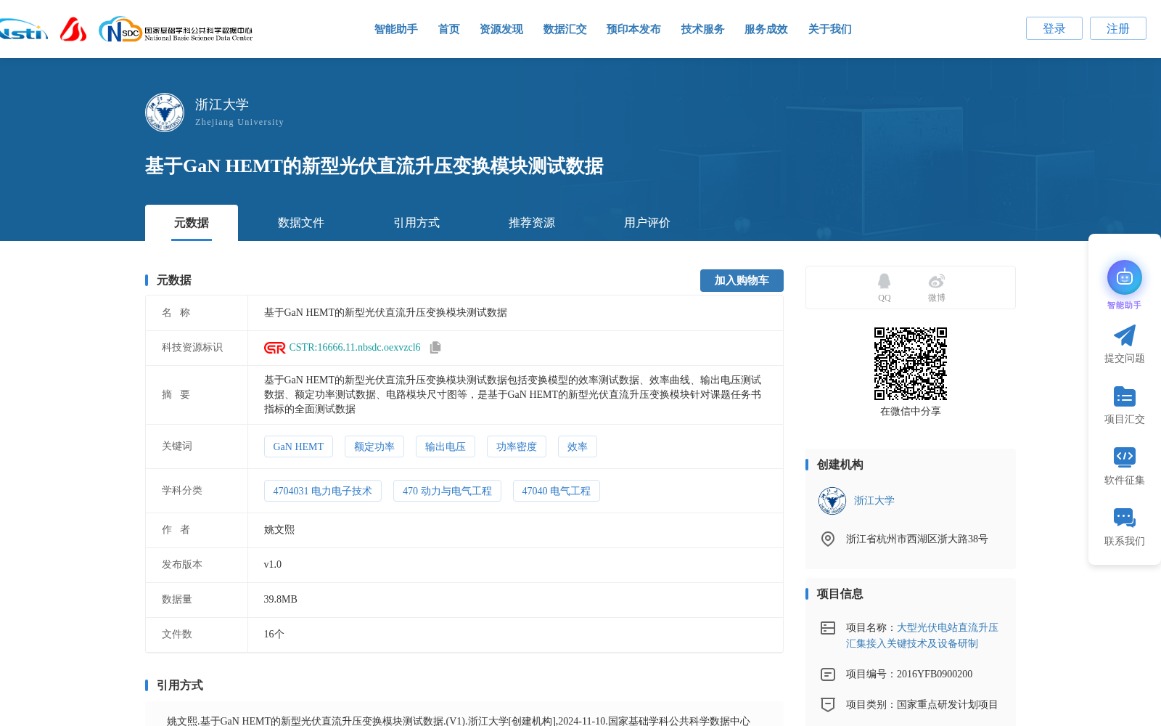Image resolution: width=1161 pixels, height=726 pixels.
Task: Switch to the 用户评价 tab
Action: [647, 223]
